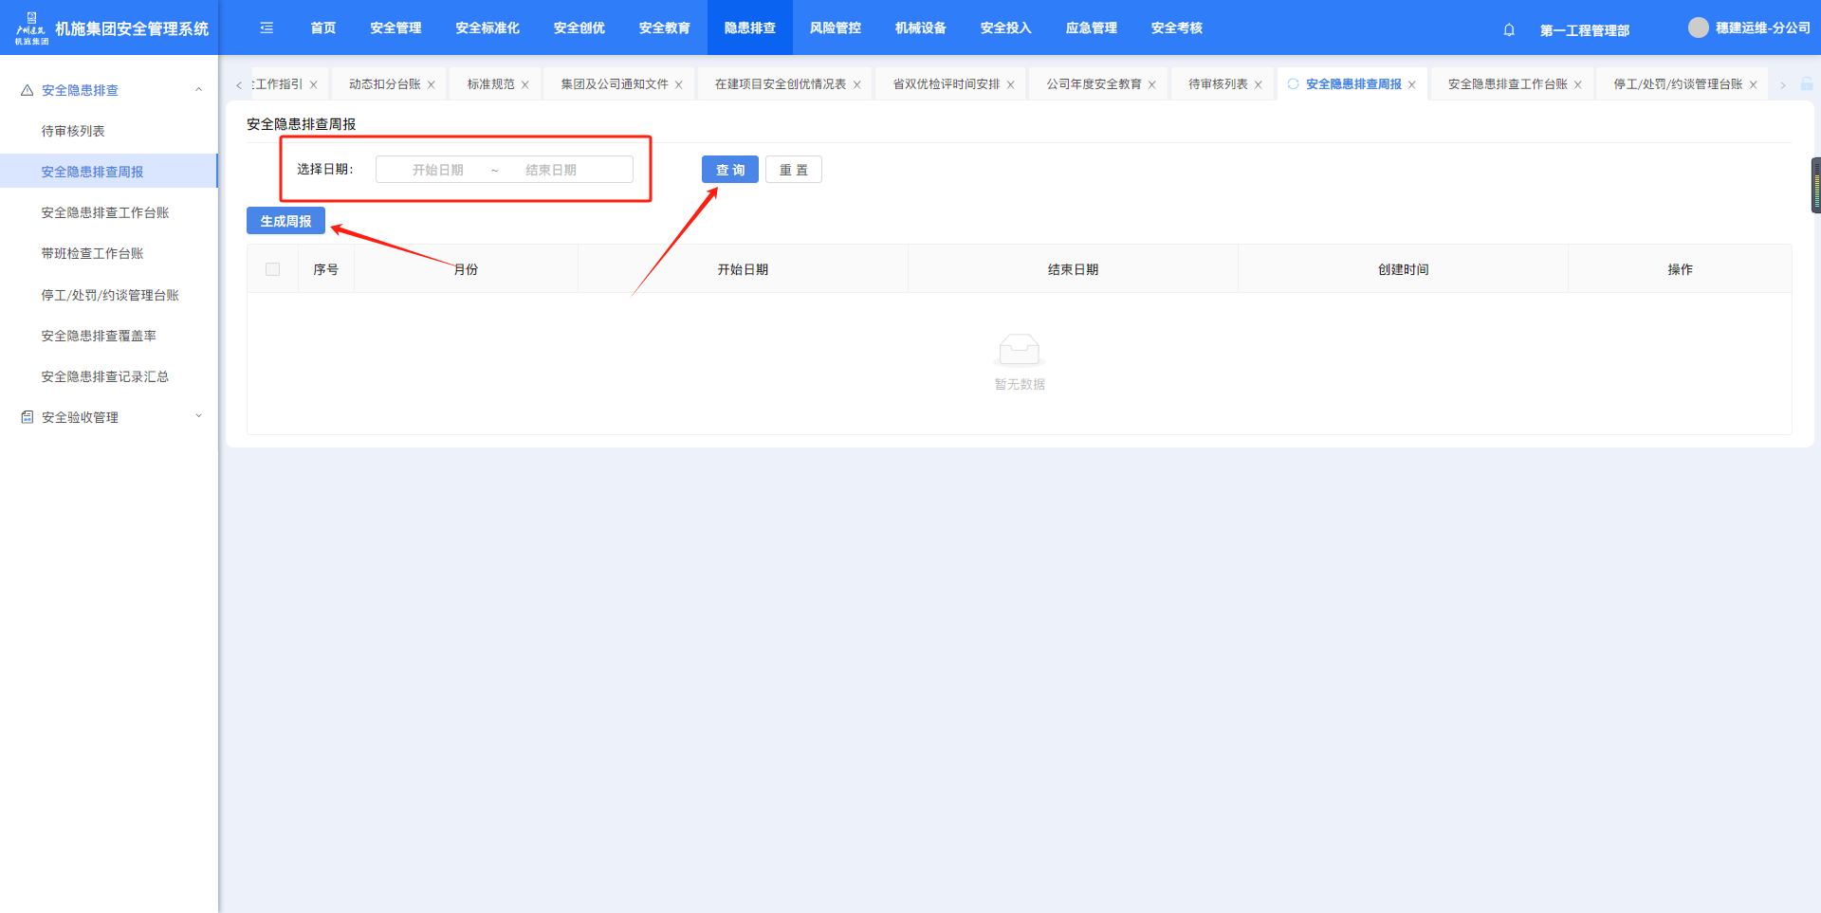The width and height of the screenshot is (1821, 913).
Task: Click the lock icon at tab bar end
Action: coord(1807,84)
